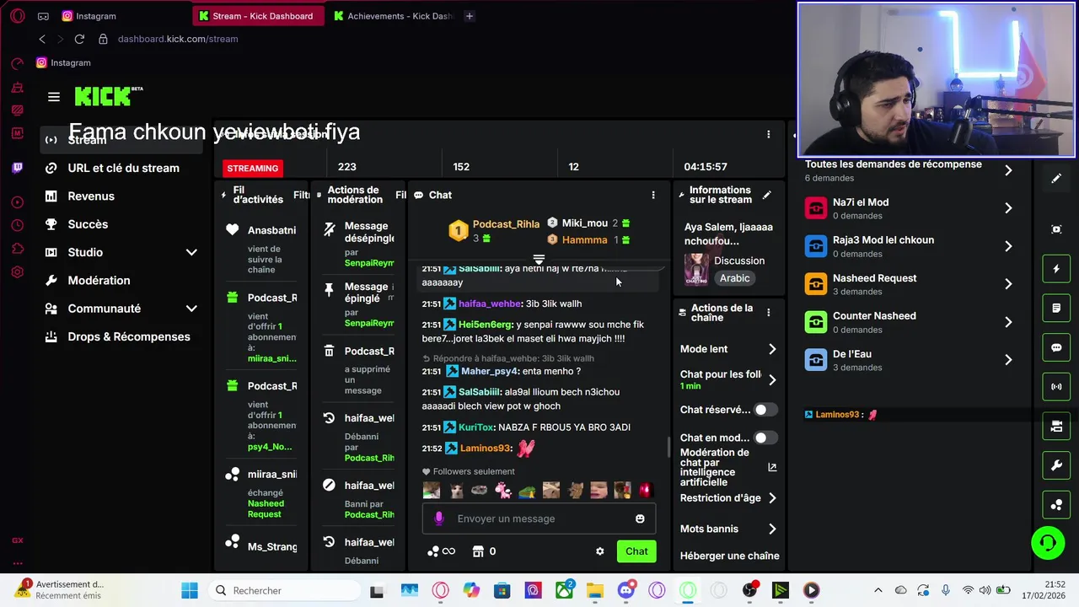Click the wrench tools icon in right rail
Viewport: 1079px width, 607px height.
[1056, 465]
